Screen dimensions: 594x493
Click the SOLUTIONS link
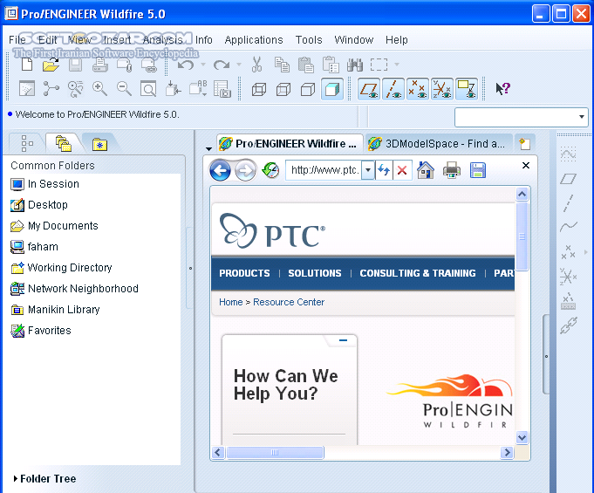314,273
